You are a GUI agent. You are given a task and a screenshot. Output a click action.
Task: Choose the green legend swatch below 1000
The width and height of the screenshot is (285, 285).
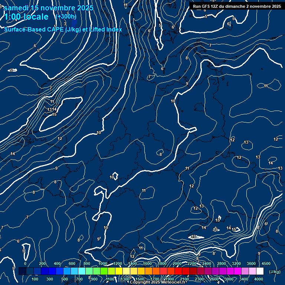[104, 271]
